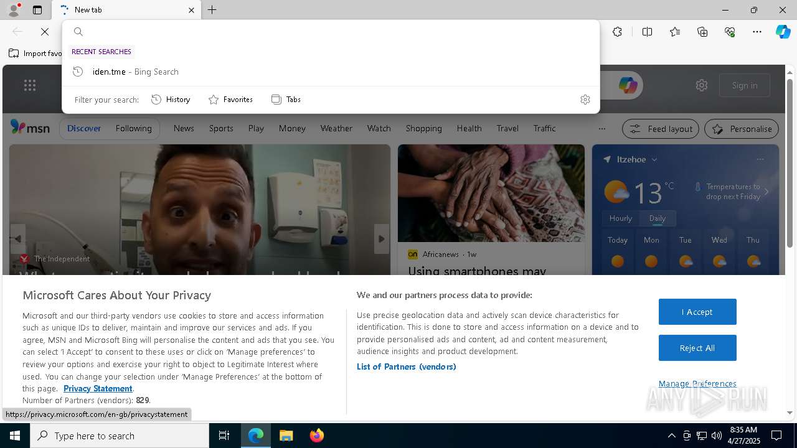The width and height of the screenshot is (797, 448).
Task: Open the notification center
Action: click(776, 436)
